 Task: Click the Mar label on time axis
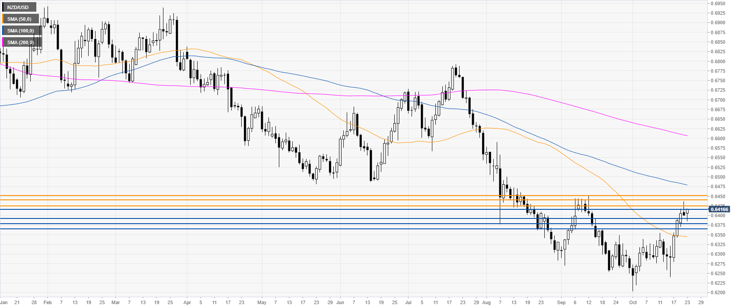115,302
